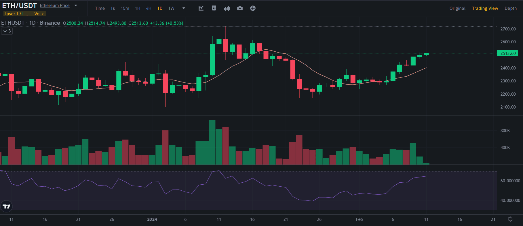Image resolution: width=523 pixels, height=226 pixels.
Task: Open the technical indicators chart icon
Action: 201,8
